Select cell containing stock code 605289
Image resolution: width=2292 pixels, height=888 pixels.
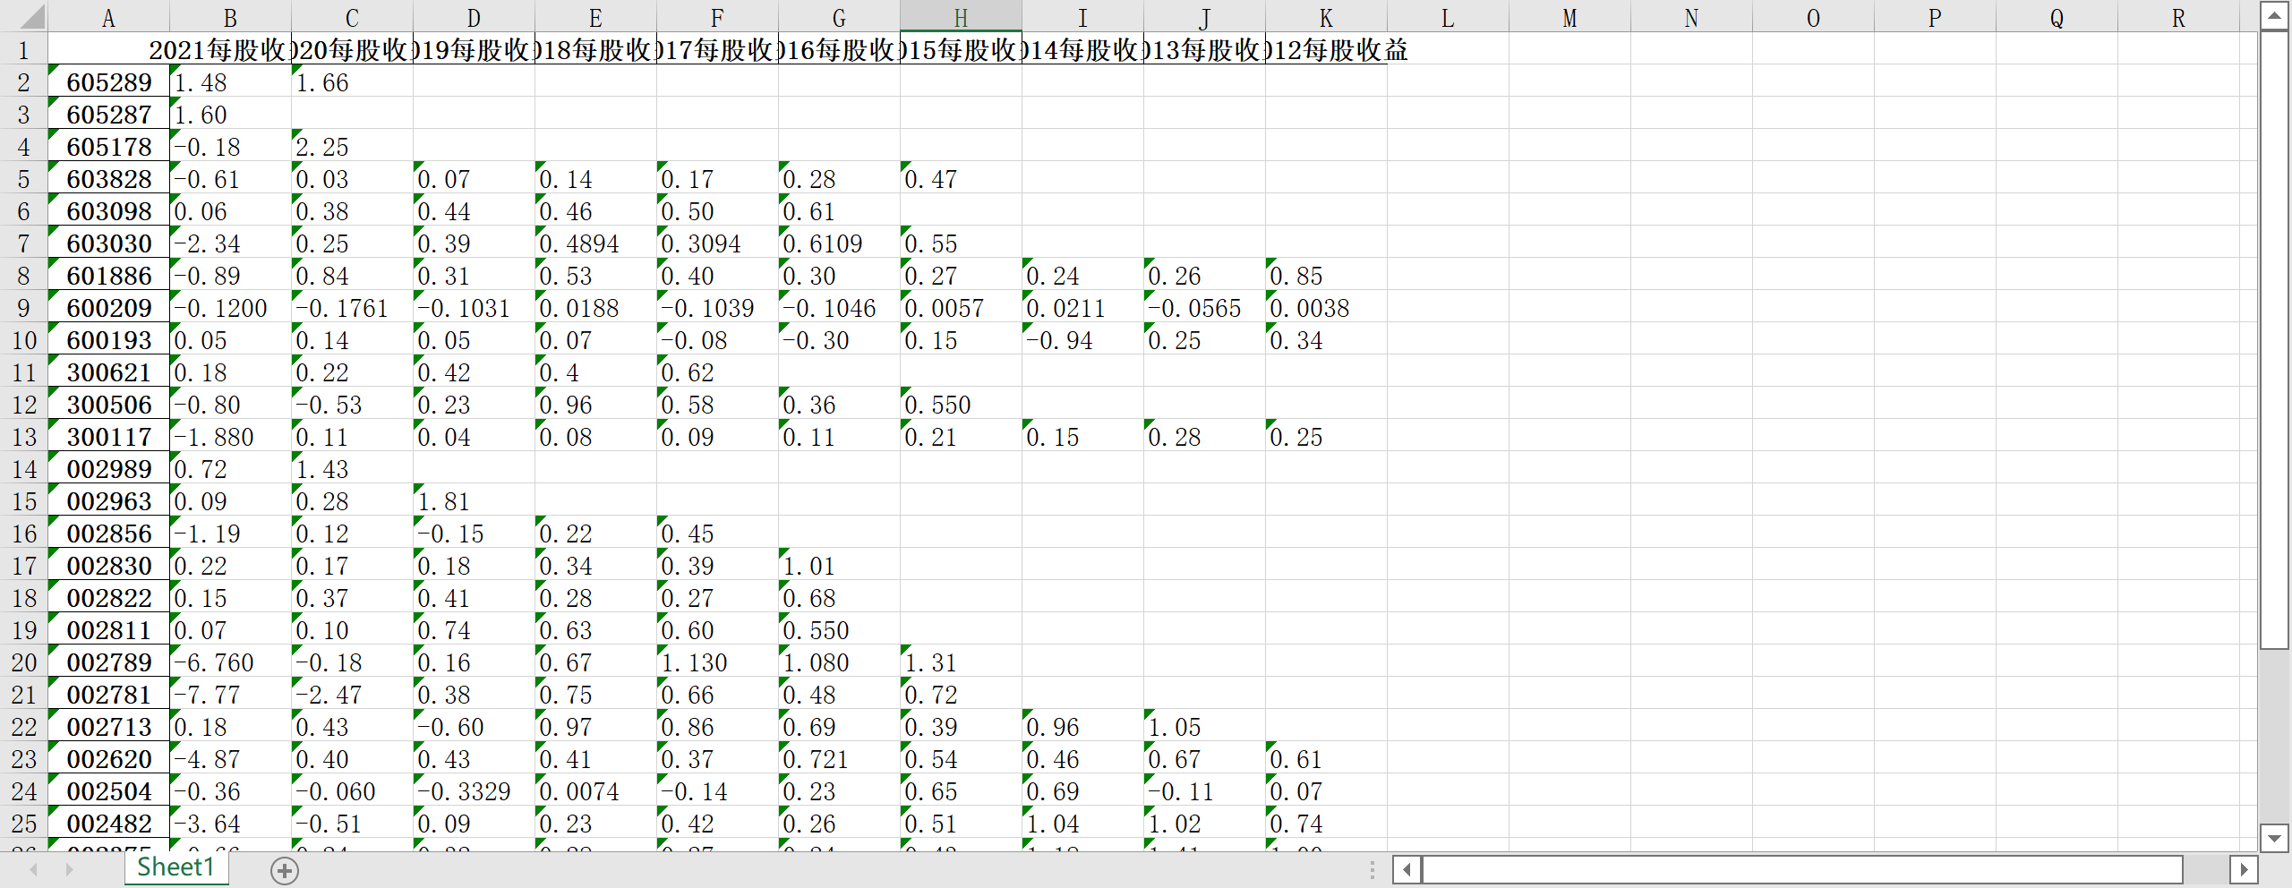[x=108, y=82]
